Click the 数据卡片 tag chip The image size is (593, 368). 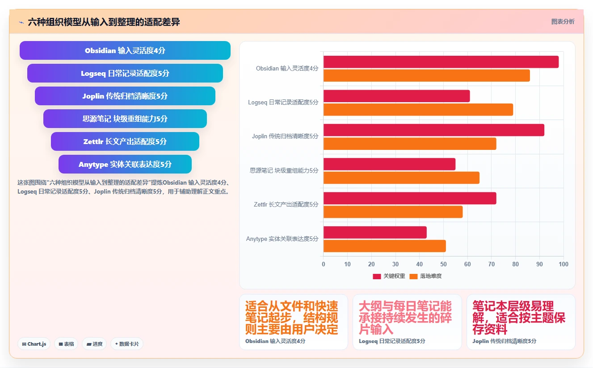tap(127, 344)
